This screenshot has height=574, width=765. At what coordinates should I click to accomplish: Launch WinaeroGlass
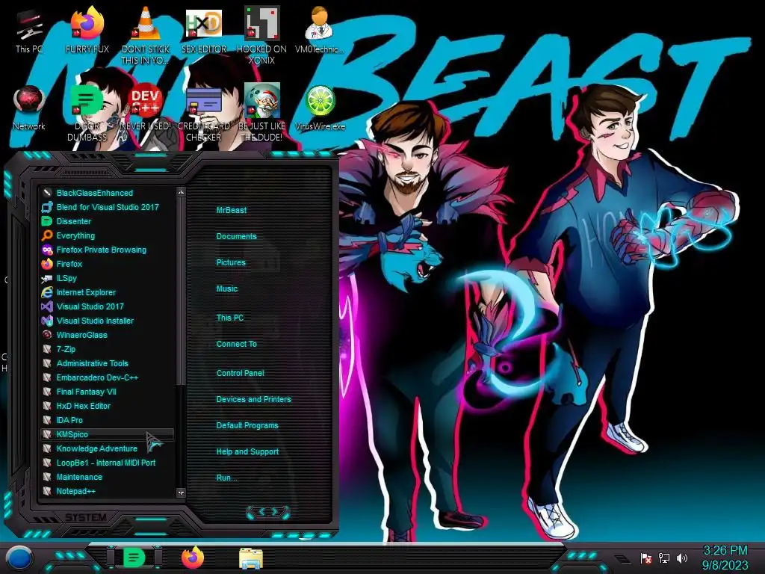(x=108, y=335)
